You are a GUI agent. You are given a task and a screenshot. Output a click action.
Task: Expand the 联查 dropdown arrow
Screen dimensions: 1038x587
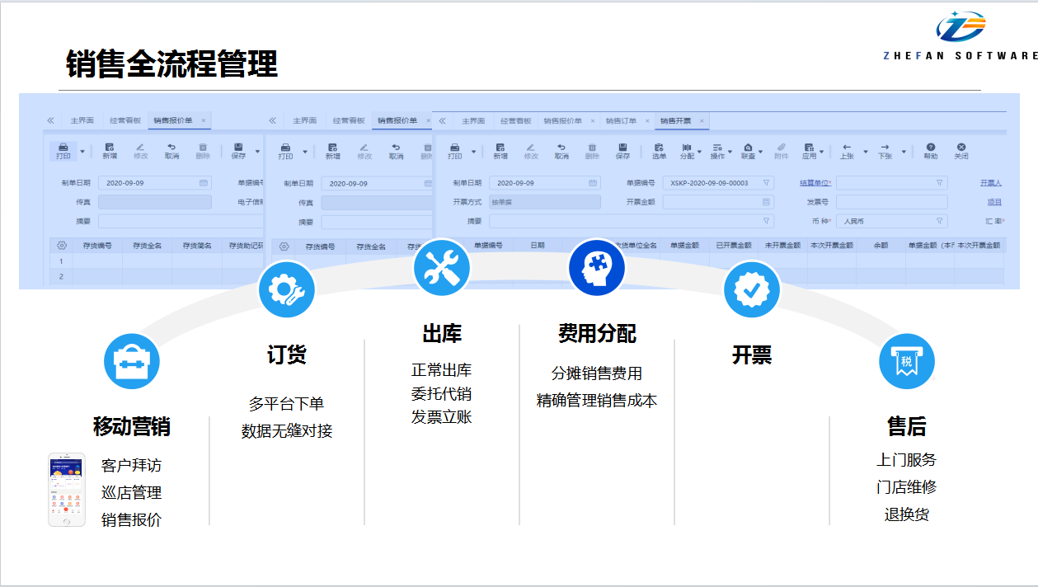coord(760,152)
